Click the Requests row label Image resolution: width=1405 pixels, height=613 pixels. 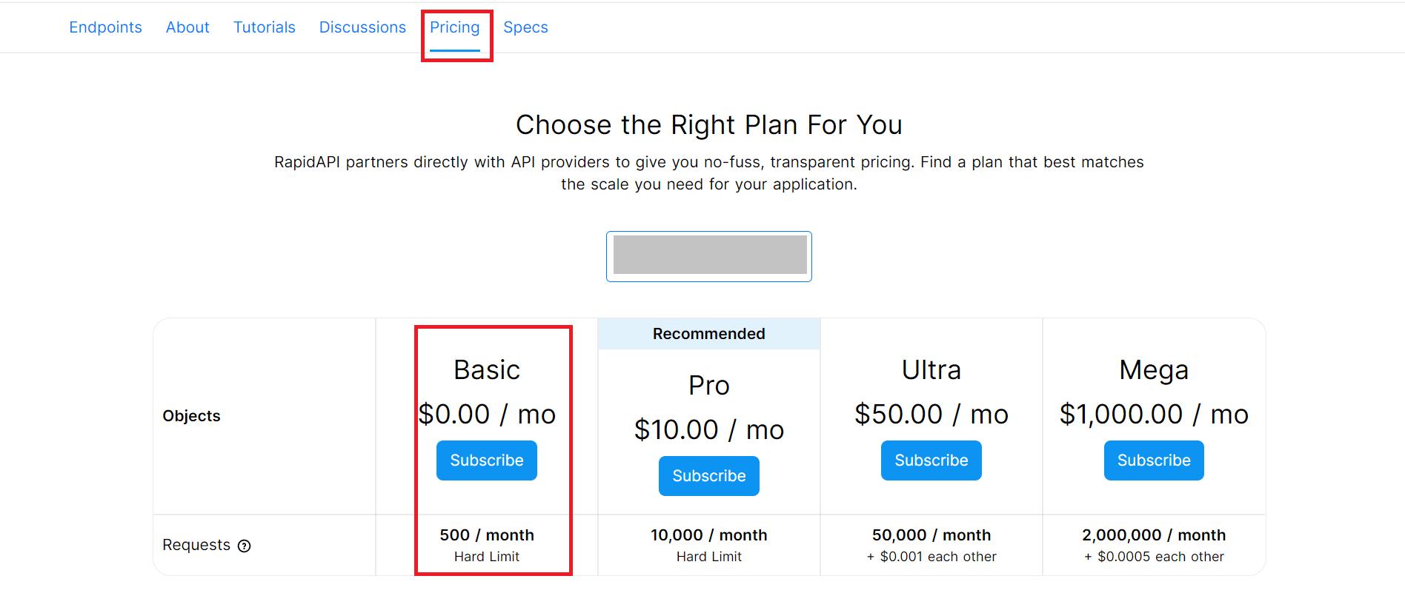click(x=196, y=545)
